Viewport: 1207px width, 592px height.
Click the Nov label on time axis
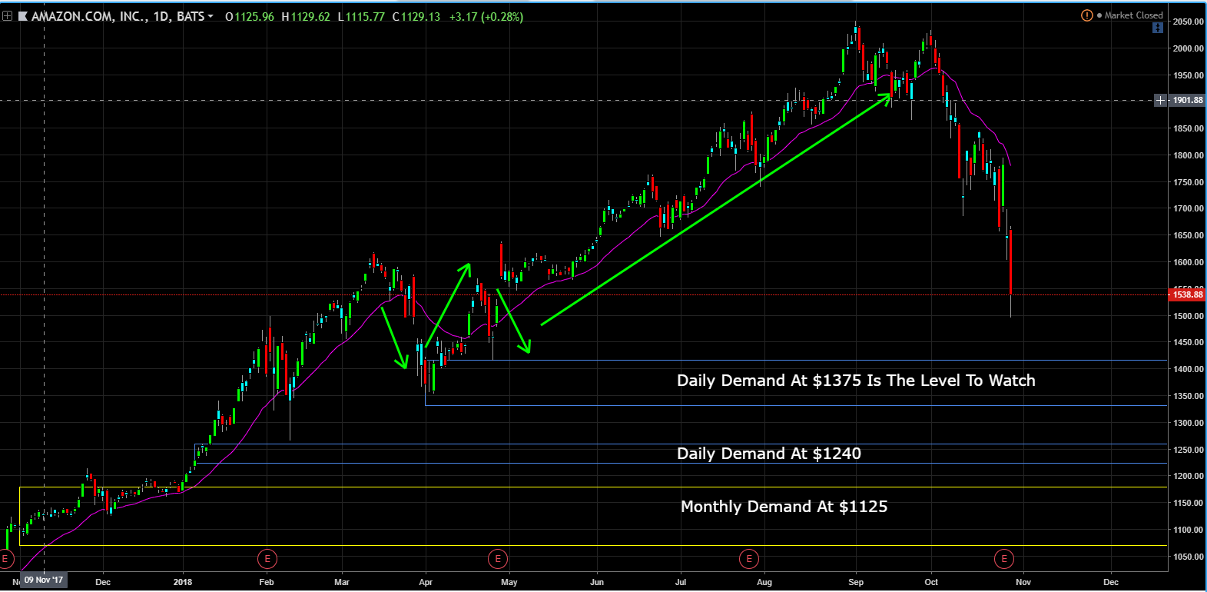[x=1023, y=582]
